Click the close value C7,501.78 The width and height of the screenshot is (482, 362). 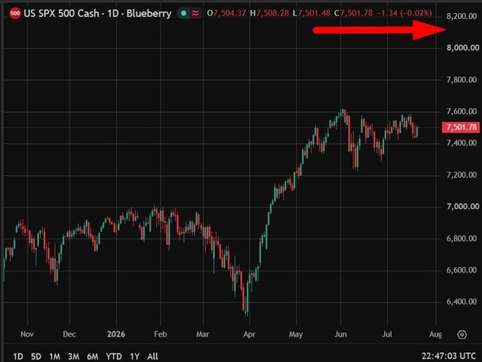353,13
